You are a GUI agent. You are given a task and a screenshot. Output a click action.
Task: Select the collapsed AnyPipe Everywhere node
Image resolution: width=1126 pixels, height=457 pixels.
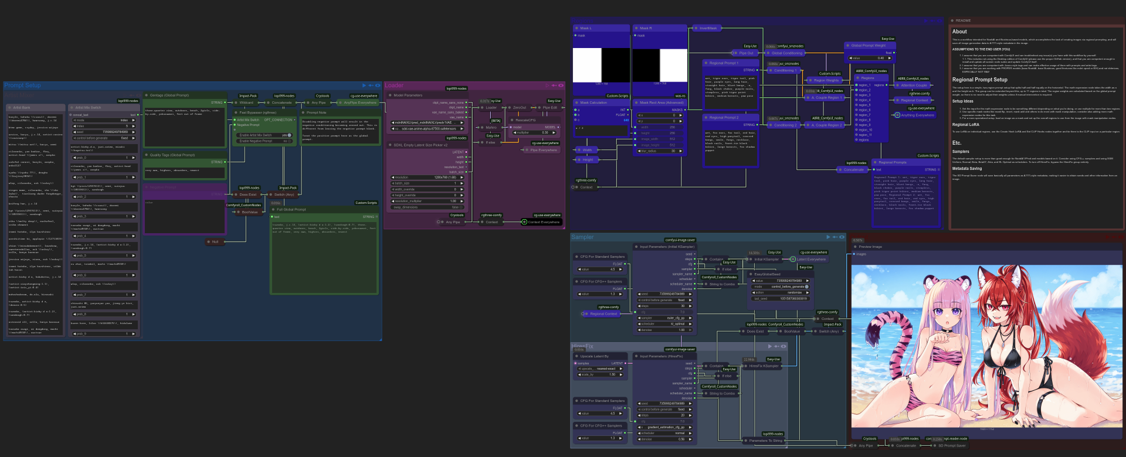(358, 103)
